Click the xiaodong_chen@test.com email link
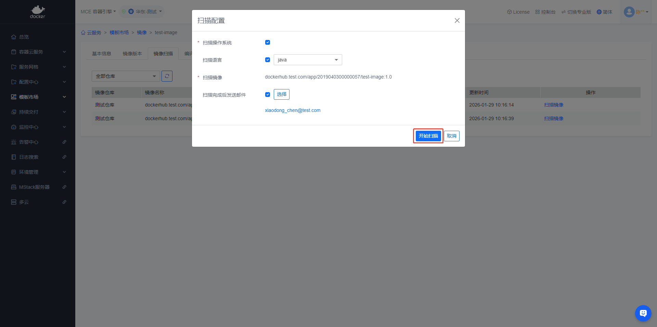657x327 pixels. 293,110
